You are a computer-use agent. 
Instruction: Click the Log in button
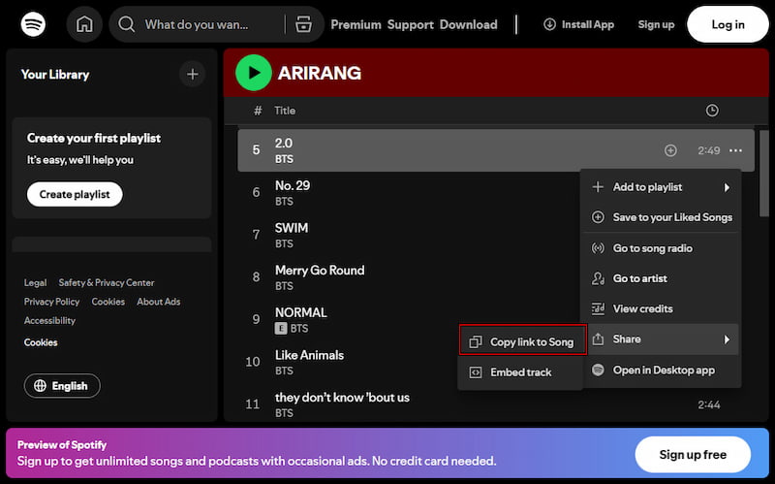click(728, 24)
